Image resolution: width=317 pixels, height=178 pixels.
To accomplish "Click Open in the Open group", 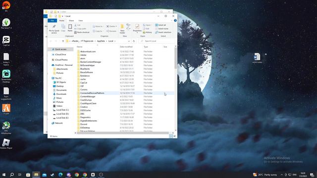I will pos(147,25).
